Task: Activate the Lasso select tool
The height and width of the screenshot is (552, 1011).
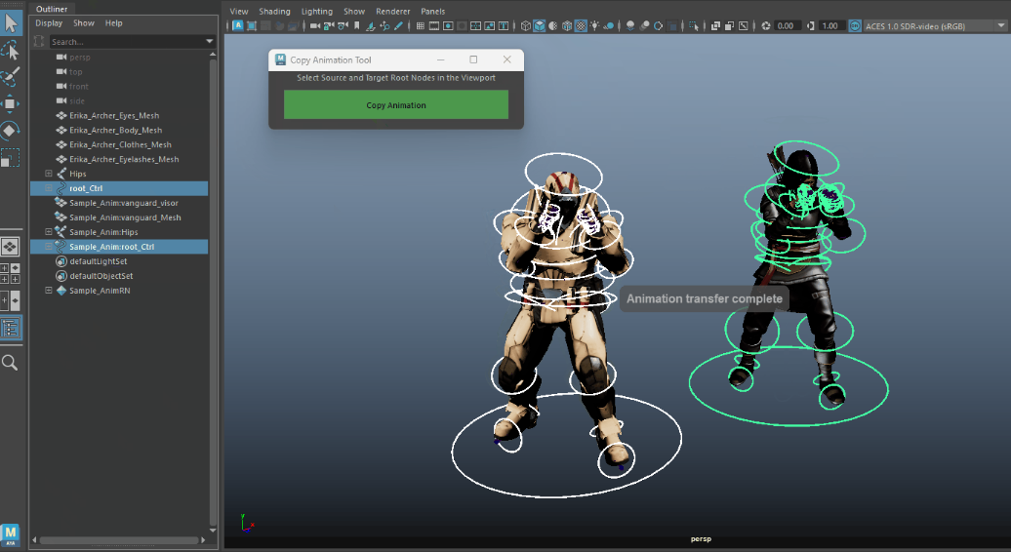Action: click(11, 51)
